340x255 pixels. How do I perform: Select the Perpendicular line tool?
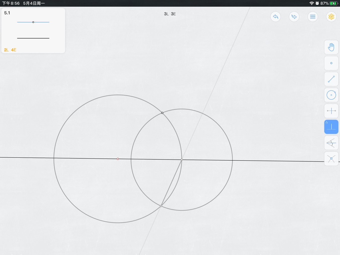pos(331,127)
